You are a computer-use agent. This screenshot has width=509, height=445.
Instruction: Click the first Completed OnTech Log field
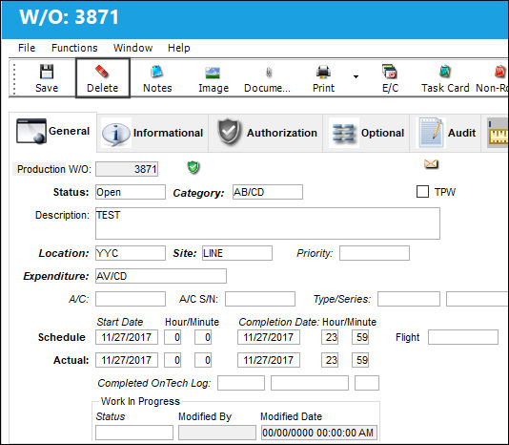click(241, 383)
